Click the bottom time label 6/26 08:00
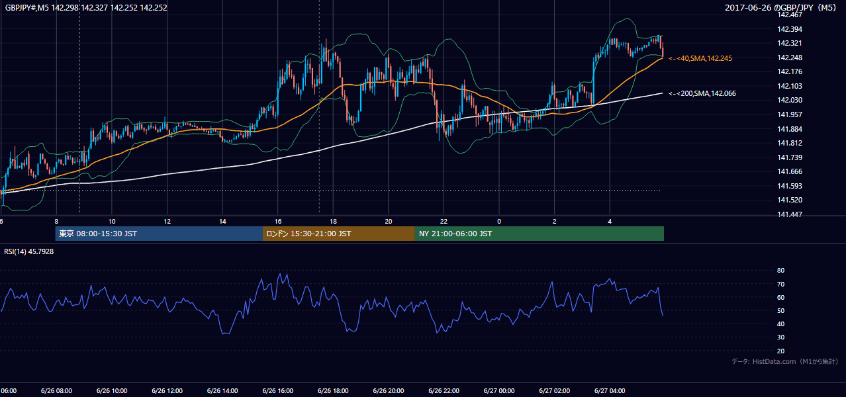 point(56,391)
